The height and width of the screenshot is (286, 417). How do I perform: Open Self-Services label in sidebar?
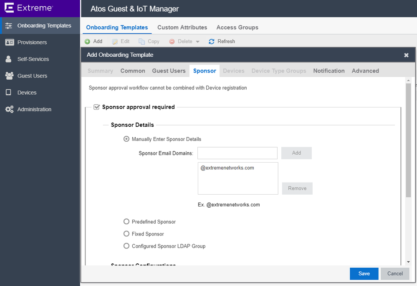33,59
